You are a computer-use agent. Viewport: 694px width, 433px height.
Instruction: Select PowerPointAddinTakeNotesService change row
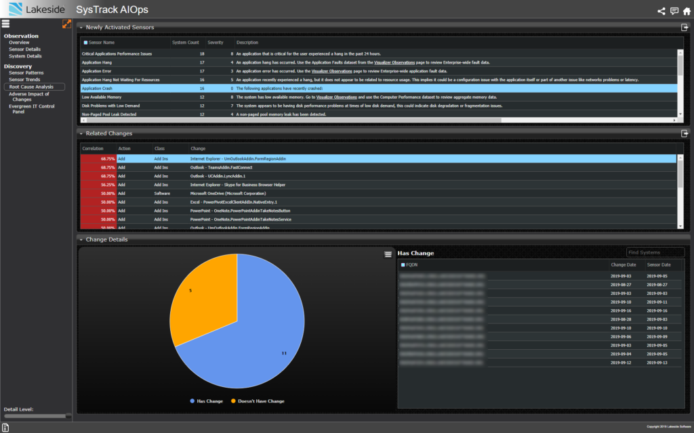click(378, 219)
